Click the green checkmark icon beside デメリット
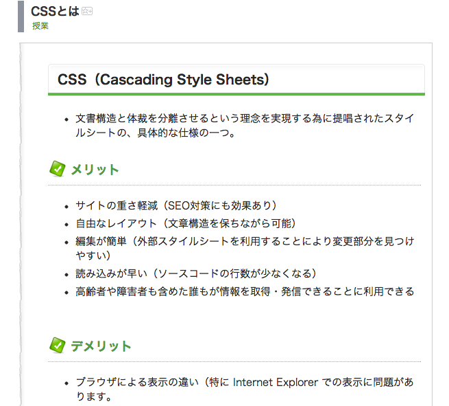 click(58, 345)
